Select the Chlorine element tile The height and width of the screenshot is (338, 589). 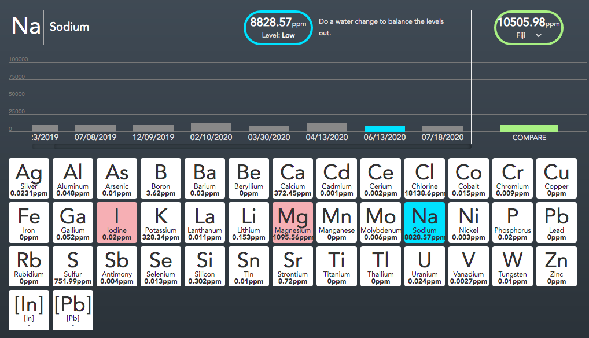coord(425,178)
